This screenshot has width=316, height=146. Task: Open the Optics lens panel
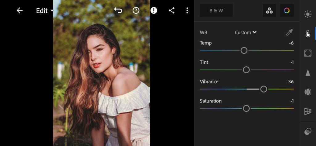pos(308,92)
